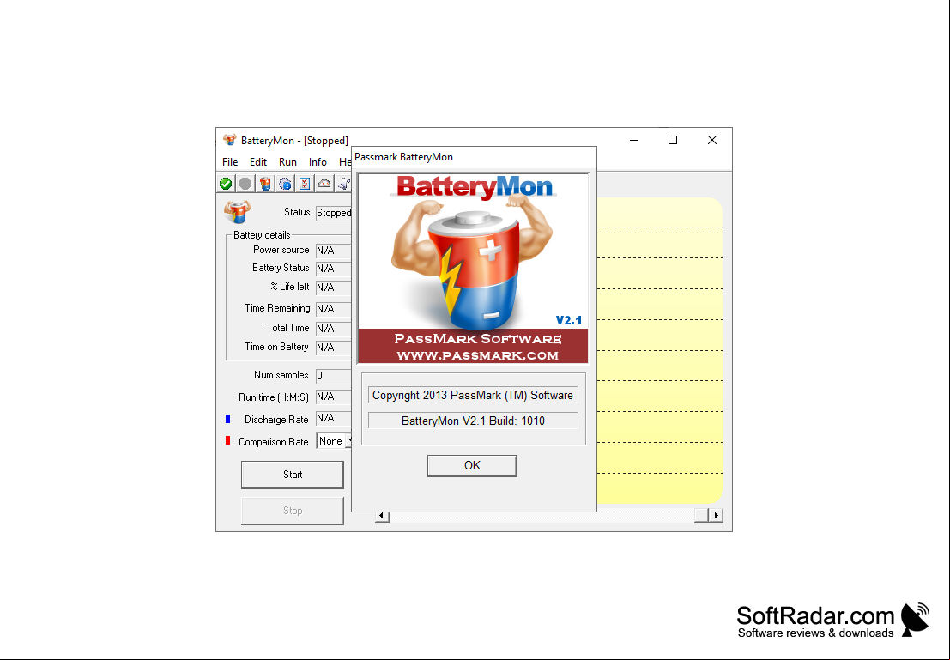Open the partially covered Help menu
Viewport: 950px width, 660px height.
coord(345,162)
